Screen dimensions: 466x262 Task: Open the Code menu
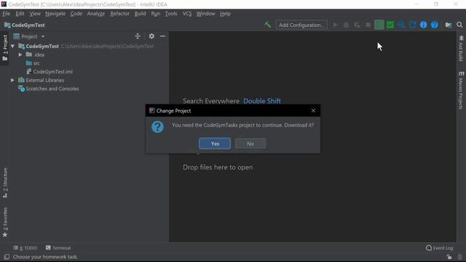[76, 14]
